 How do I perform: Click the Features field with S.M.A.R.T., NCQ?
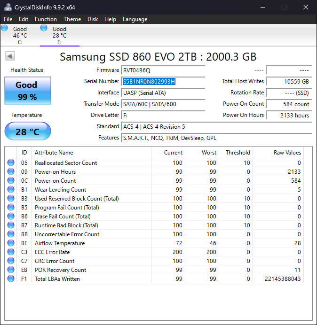[x=216, y=138]
